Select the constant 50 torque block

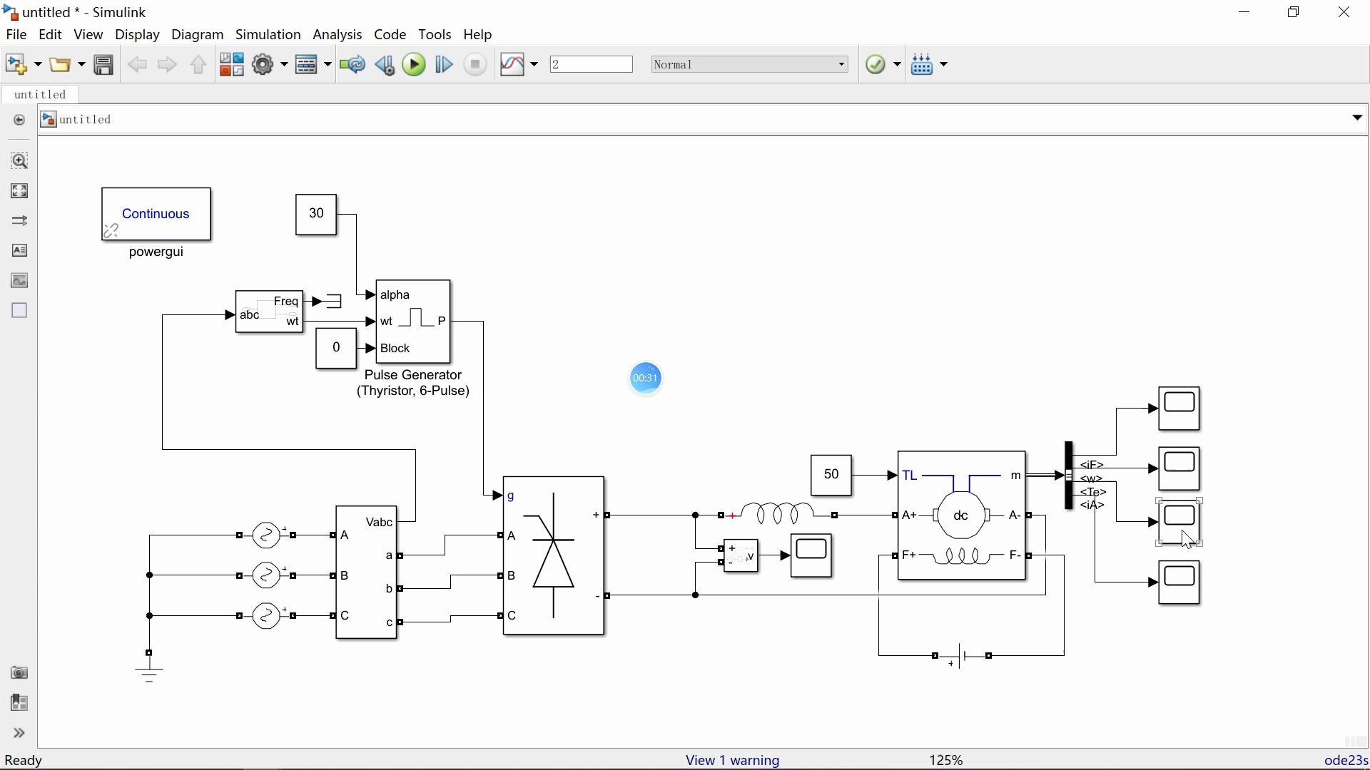tap(831, 476)
